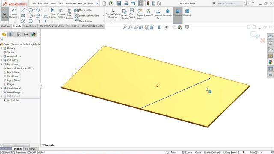Viewport: 274px width, 154px height.
Task: Open the Quick Snaps dropdown arrow
Action: coord(132,22)
